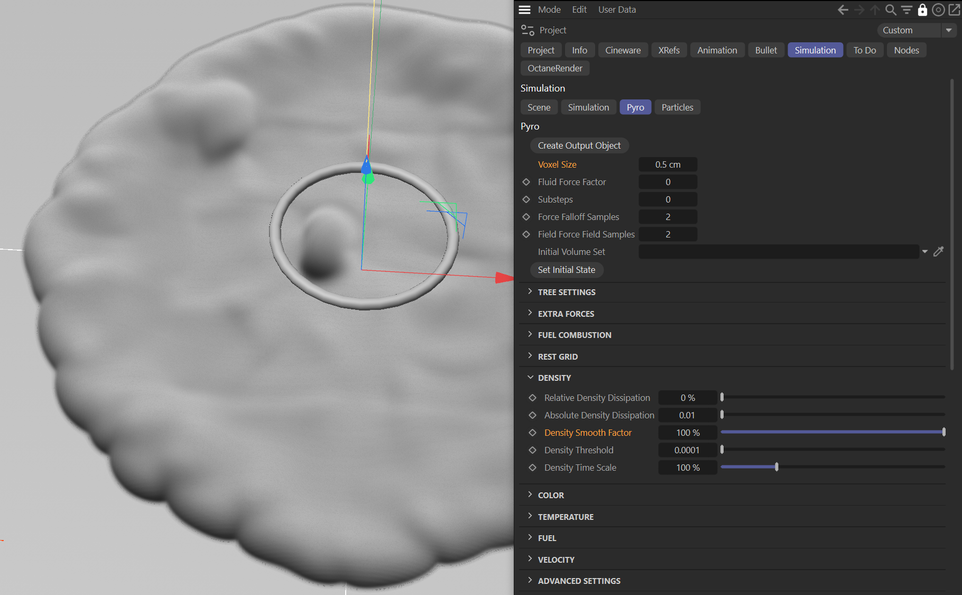Open the Mode menu
Screen dimensions: 962x595
(549, 10)
